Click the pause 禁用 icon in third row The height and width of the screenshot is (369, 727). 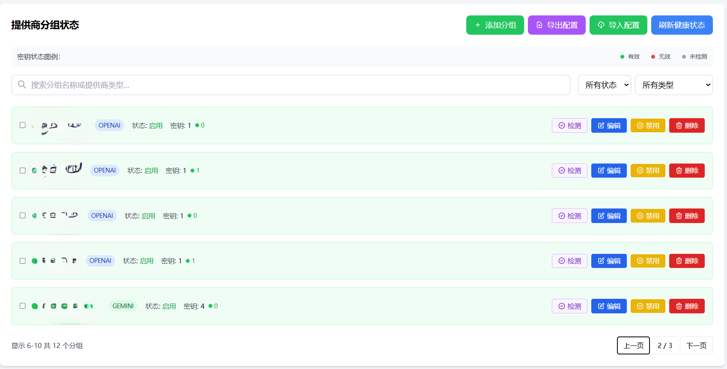coord(640,216)
